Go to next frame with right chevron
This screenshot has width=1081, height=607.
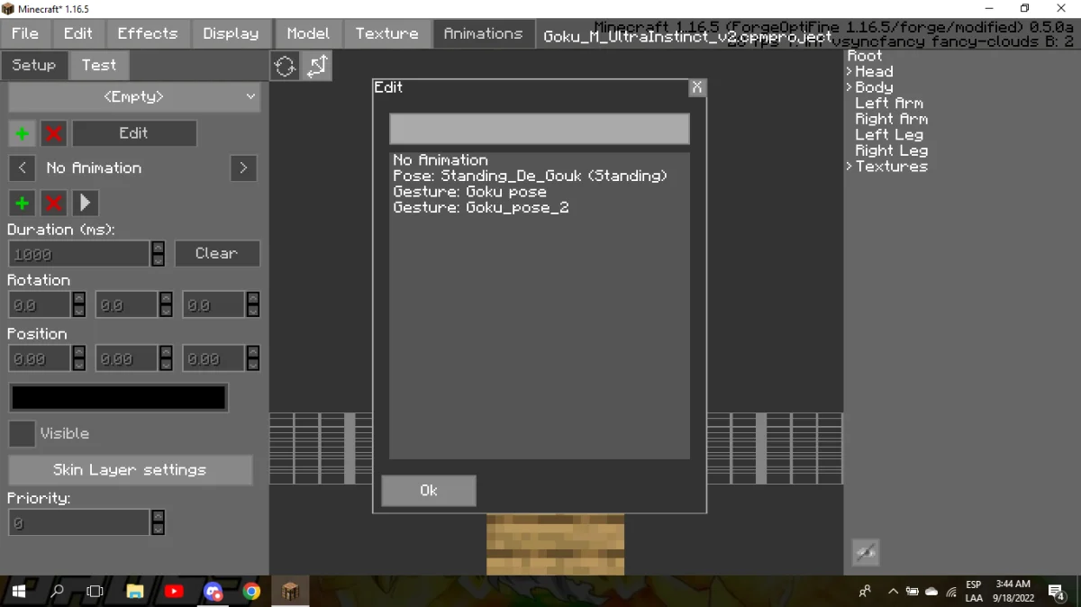243,168
